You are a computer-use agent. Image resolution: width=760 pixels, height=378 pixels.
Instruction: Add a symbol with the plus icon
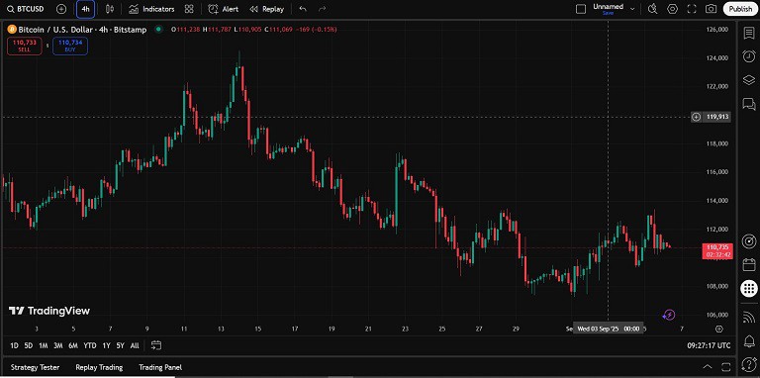[61, 9]
